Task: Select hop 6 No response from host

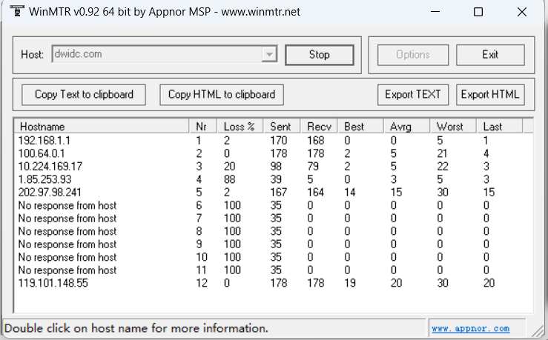Action: 274,205
